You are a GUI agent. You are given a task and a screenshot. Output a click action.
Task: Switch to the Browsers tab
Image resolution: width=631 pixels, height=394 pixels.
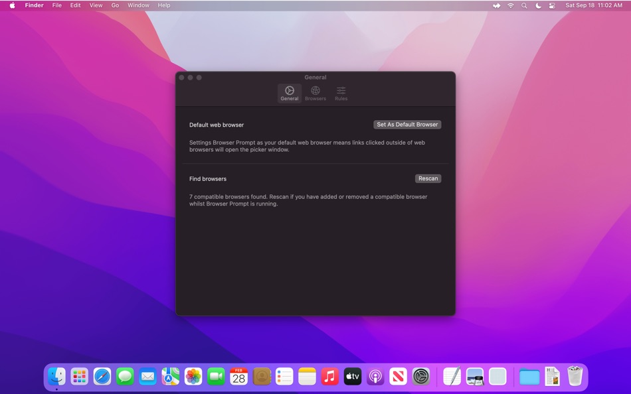(315, 94)
